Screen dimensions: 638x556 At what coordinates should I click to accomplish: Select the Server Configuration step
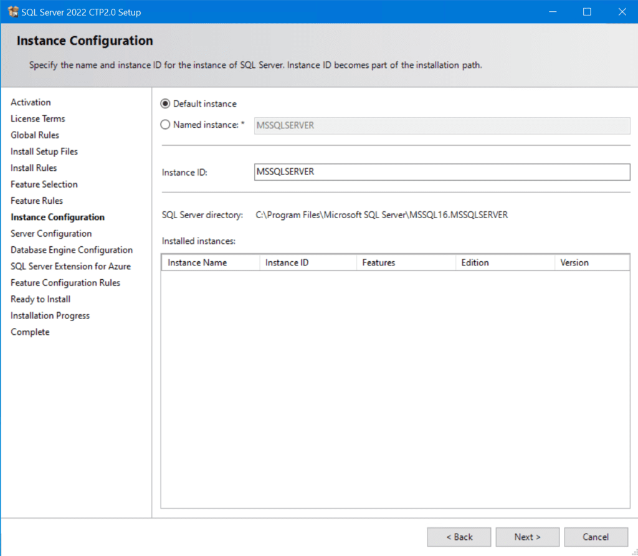point(51,233)
